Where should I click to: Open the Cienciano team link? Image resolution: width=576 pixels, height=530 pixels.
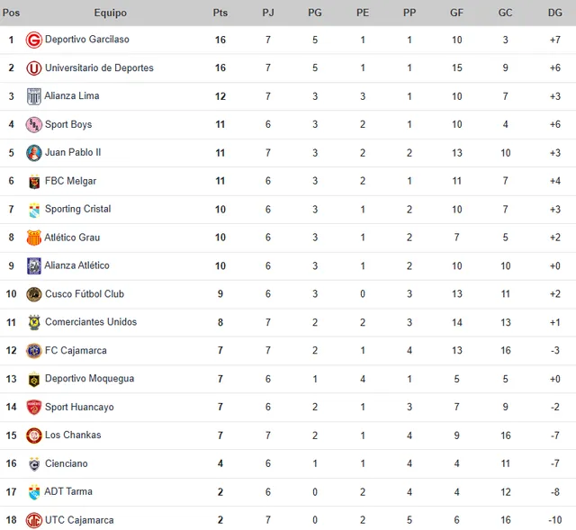tap(66, 463)
